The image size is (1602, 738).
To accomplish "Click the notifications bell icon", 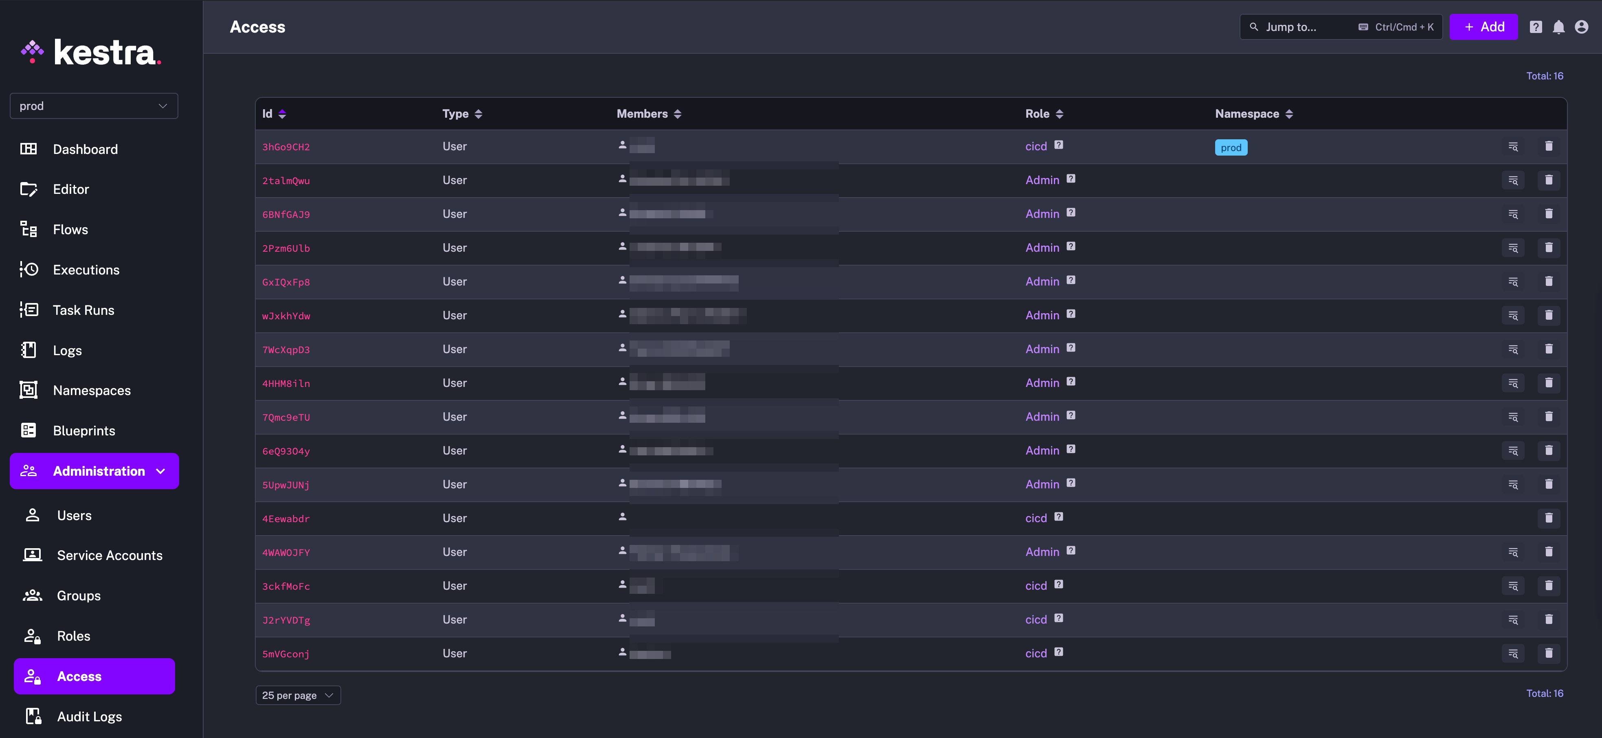I will pyautogui.click(x=1558, y=27).
